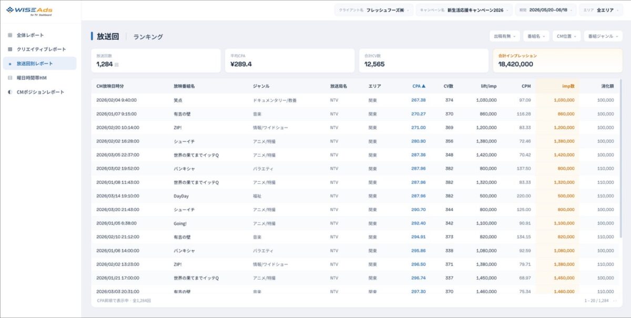
Task: Select row dated 2026/01/07 9:15:00
Action: click(355, 114)
